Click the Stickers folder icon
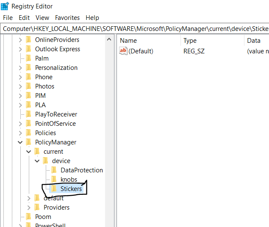 pyautogui.click(x=54, y=189)
